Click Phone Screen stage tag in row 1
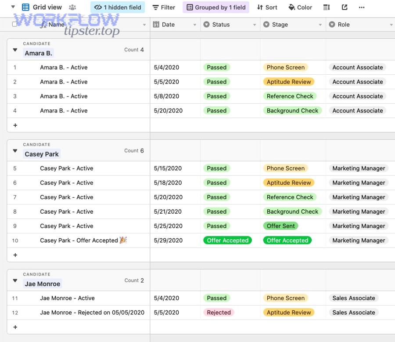Screen dimensions: 395x342 [x=286, y=67]
